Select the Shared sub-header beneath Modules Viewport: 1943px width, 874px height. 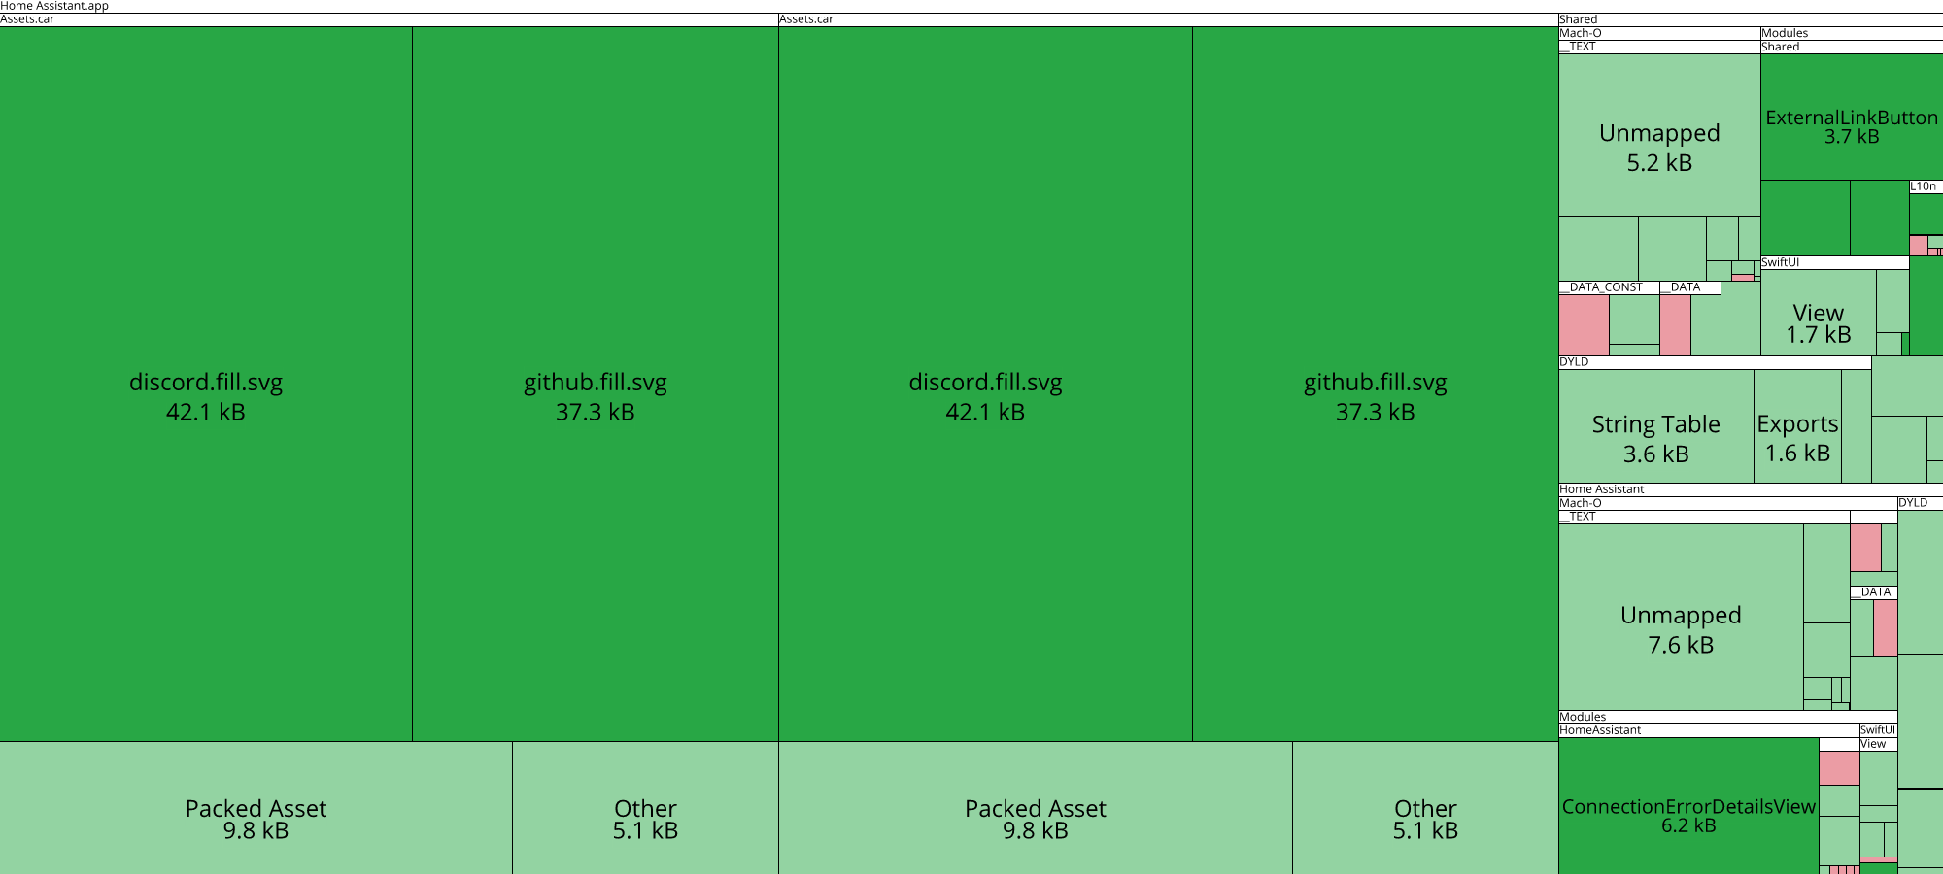click(x=1852, y=47)
